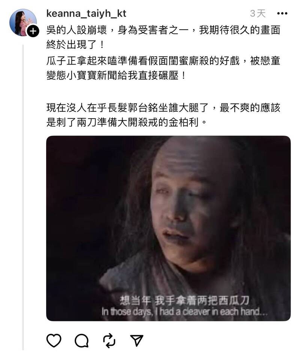Repost using the circular arrows icon
The height and width of the screenshot is (354, 300).
pyautogui.click(x=109, y=340)
